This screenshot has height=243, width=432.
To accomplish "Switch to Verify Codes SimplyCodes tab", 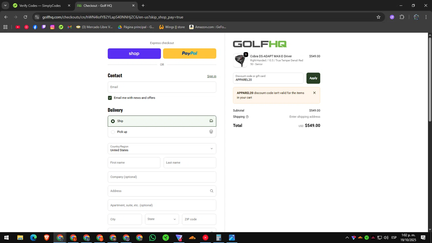I will 40,5.
